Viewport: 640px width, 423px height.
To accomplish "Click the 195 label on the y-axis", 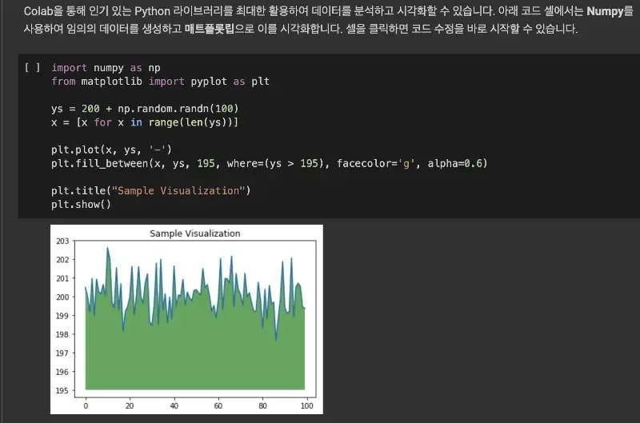I will coord(62,390).
